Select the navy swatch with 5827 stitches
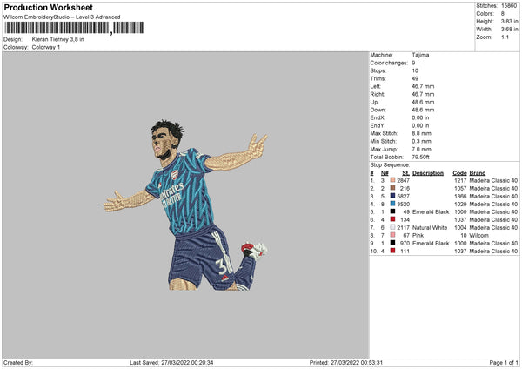522x369 pixels. click(x=392, y=196)
